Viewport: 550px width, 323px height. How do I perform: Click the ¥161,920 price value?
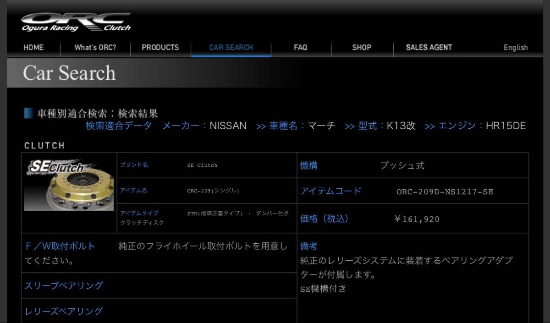point(417,219)
